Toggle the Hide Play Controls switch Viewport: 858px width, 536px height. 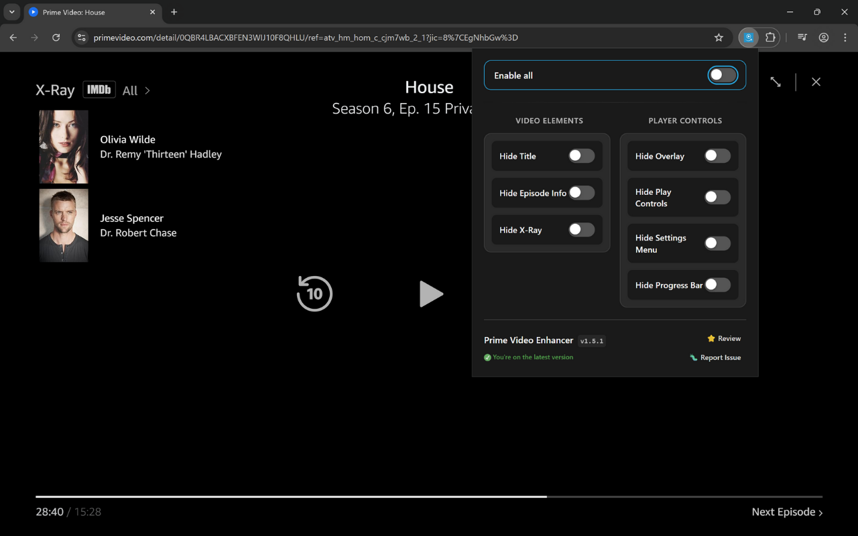coord(717,197)
